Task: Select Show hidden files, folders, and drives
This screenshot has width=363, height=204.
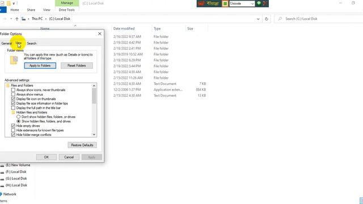Action: click(19, 121)
